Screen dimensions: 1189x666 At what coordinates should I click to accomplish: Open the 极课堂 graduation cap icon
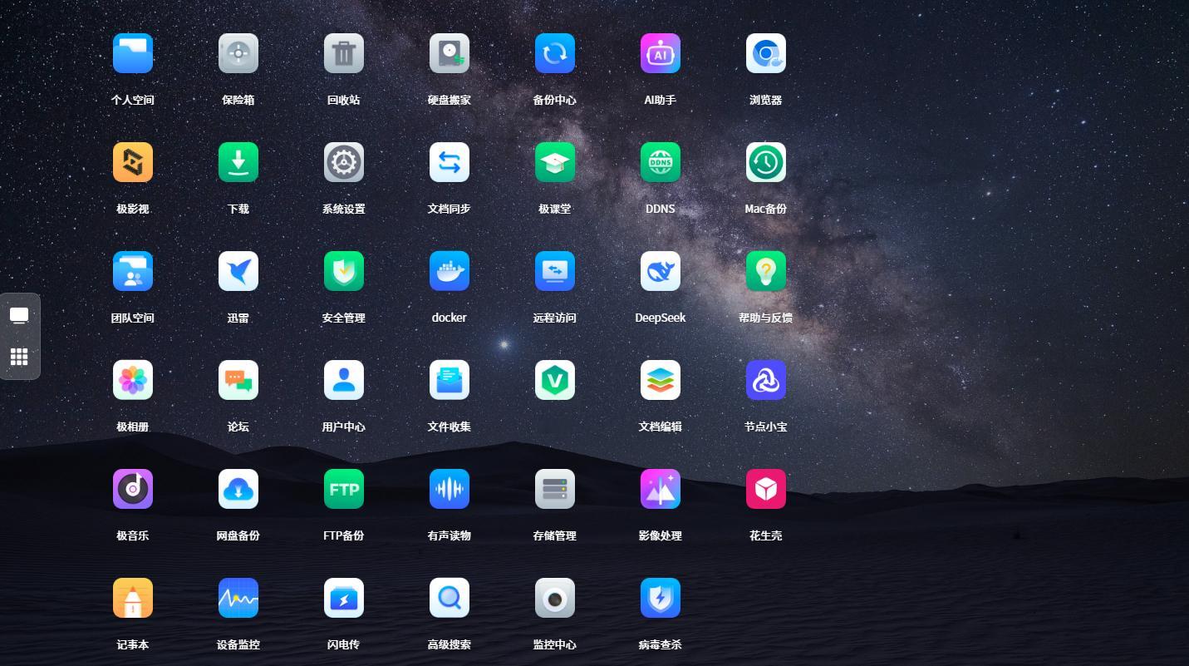555,162
